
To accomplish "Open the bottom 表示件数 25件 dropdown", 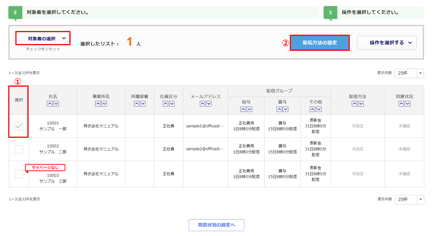I will [409, 199].
